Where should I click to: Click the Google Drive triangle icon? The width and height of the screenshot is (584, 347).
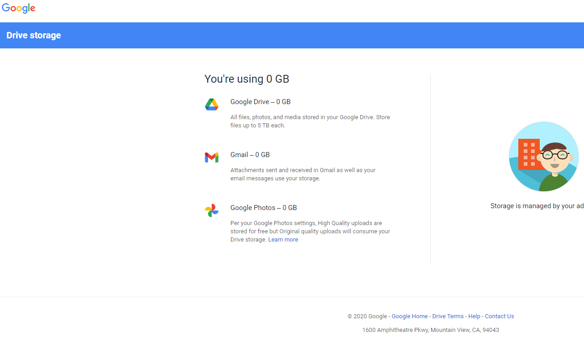pos(212,105)
